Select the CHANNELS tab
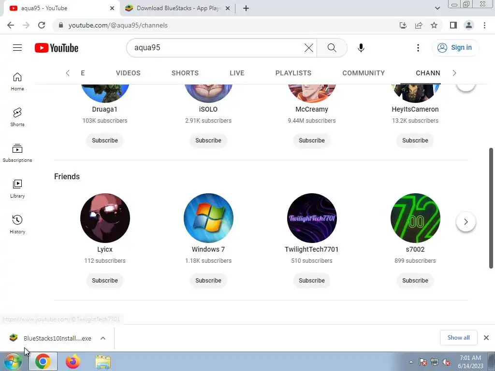Viewport: 495px width, 371px height. [428, 73]
